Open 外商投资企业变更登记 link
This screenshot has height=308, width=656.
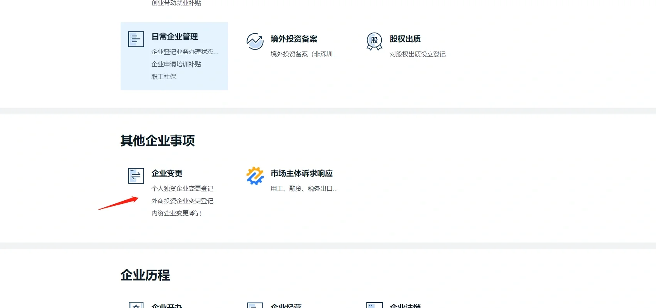182,201
